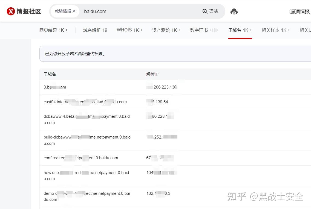Screen dimensions: 311x209
Task: Remove the 威胁情报 search filter tag
Action: coord(74,11)
